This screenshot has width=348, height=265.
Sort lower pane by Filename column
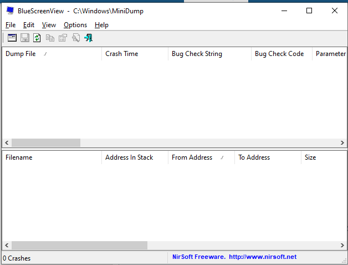pyautogui.click(x=52, y=157)
